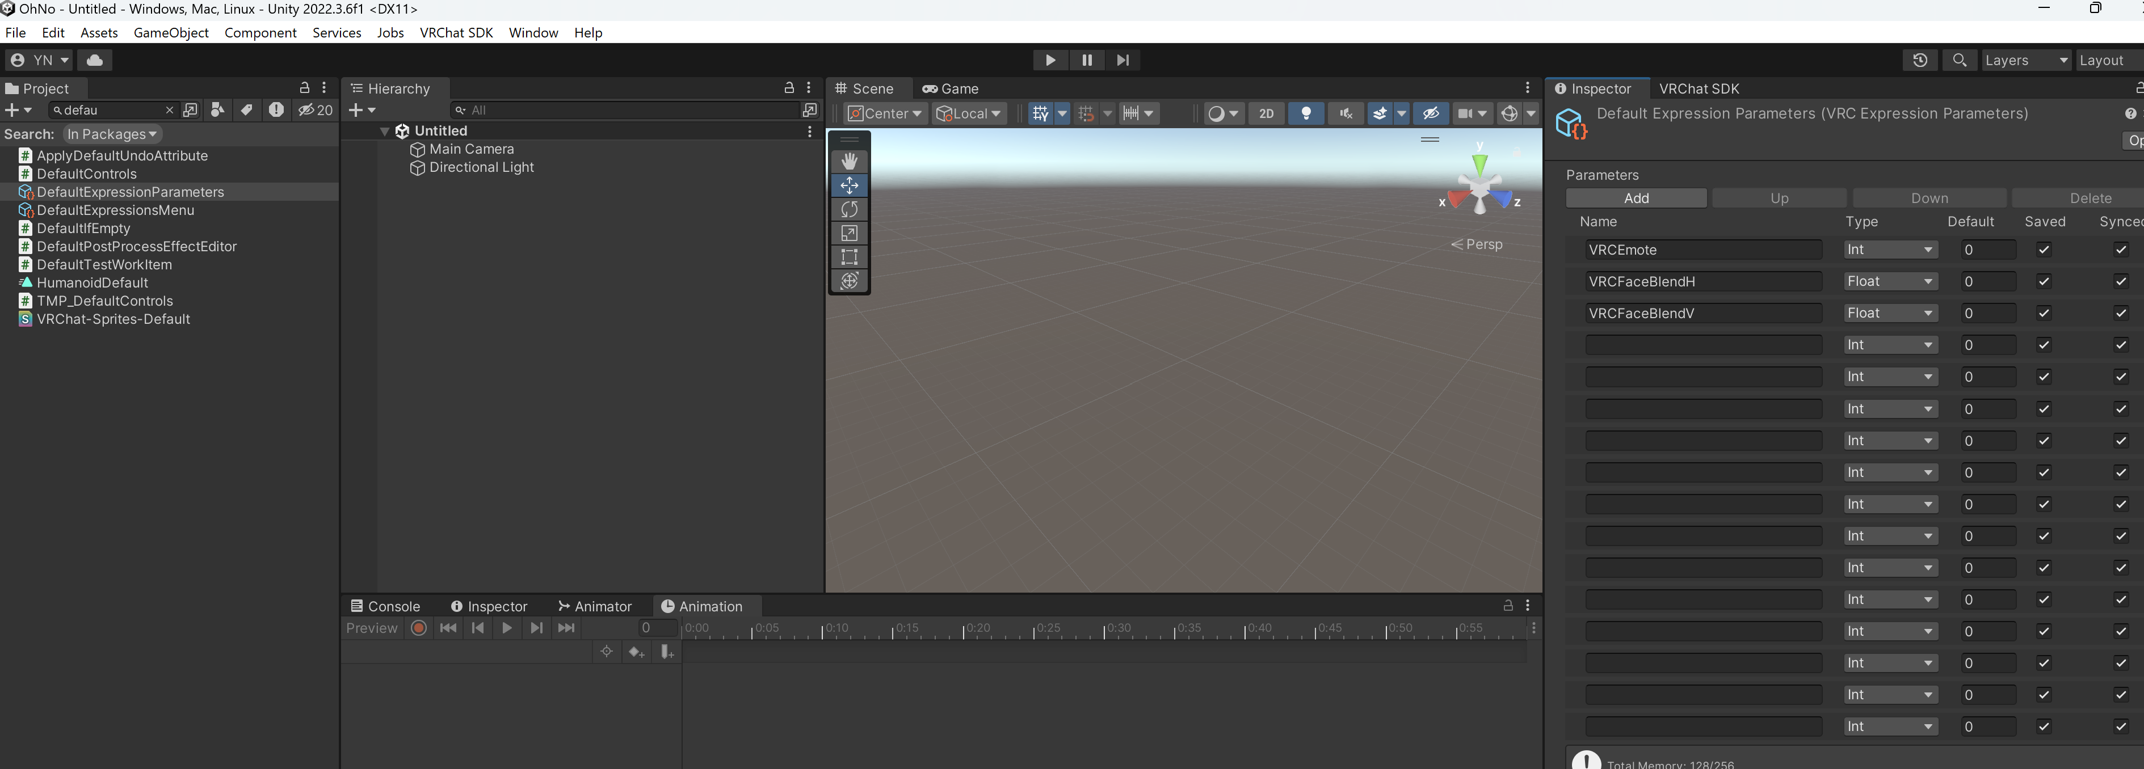Lock the Hierarchy panel
2144x769 pixels.
pyautogui.click(x=789, y=87)
